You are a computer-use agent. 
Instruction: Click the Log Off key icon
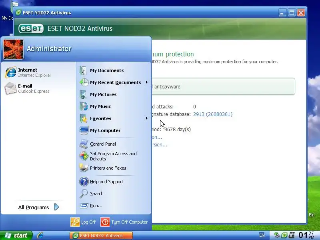(75, 222)
